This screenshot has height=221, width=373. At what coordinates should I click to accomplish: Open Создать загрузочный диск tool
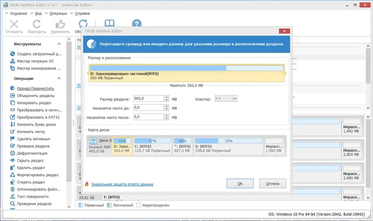pyautogui.click(x=36, y=54)
